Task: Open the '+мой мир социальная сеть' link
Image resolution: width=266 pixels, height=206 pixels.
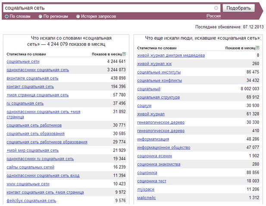Action: click(x=33, y=150)
